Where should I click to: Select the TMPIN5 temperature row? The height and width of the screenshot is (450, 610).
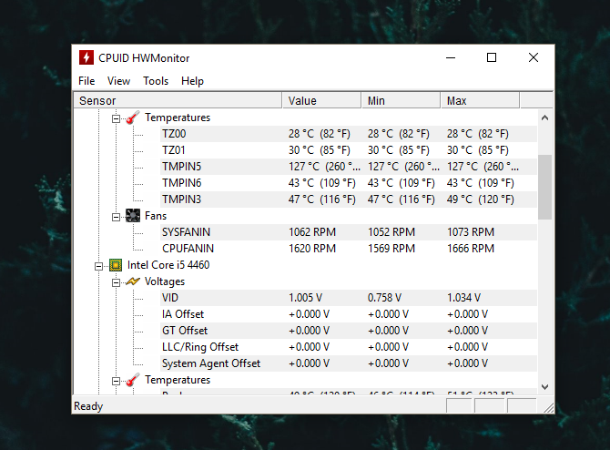181,167
